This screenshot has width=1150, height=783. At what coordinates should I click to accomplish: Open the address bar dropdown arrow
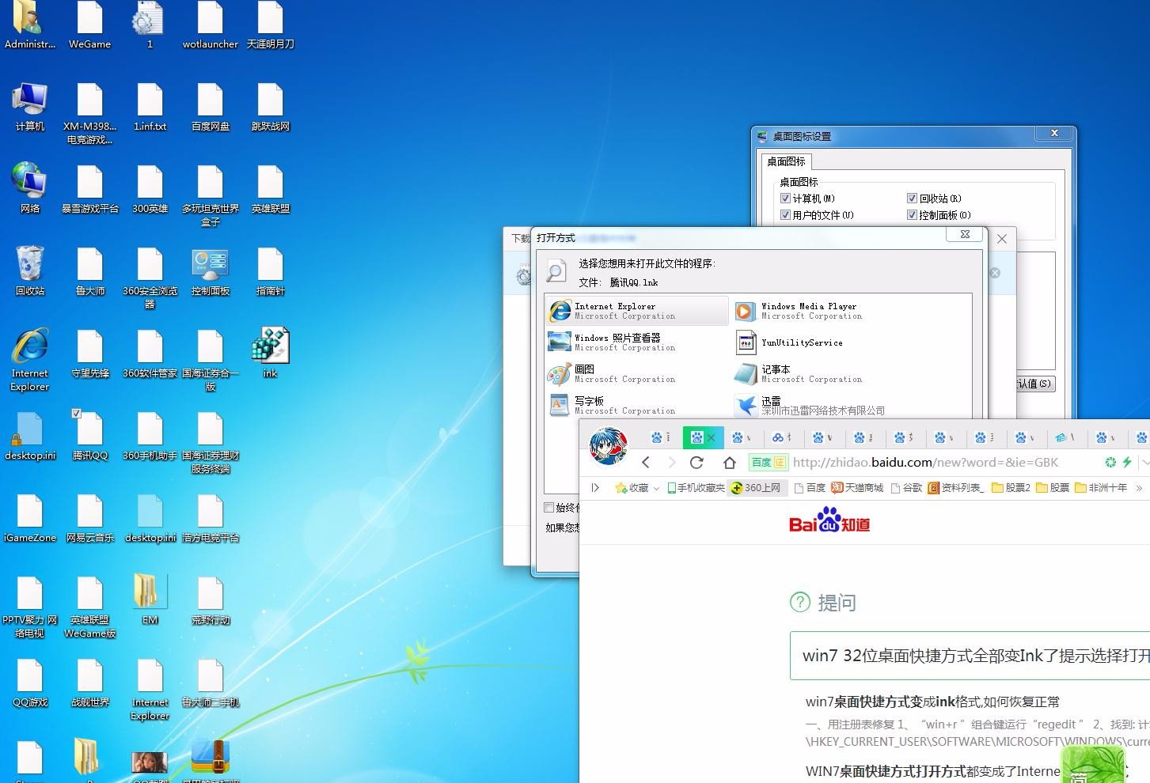click(x=1144, y=463)
